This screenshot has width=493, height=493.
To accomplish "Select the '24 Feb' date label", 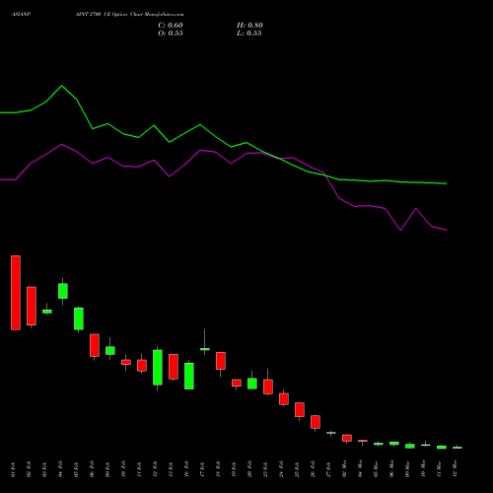I will pyautogui.click(x=281, y=469).
